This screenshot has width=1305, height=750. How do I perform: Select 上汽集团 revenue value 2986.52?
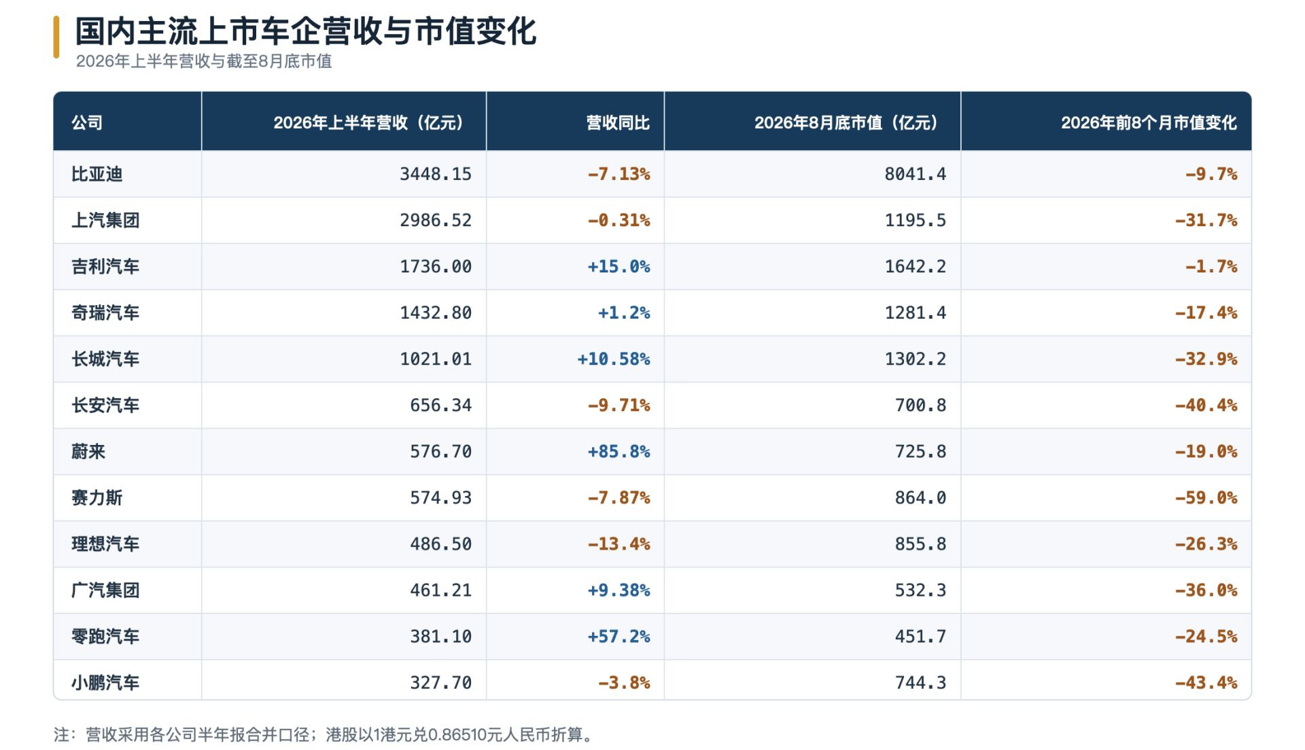pos(436,220)
